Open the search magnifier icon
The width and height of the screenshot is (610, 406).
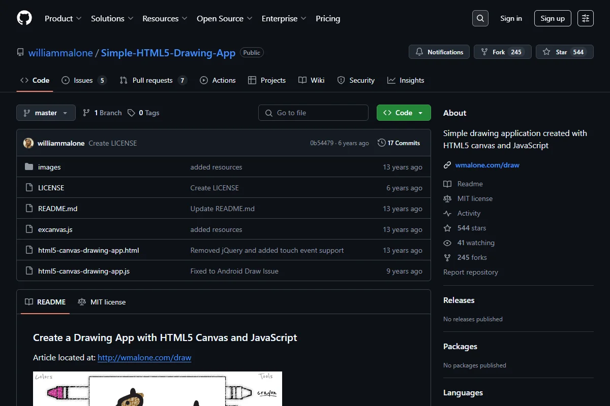click(480, 18)
